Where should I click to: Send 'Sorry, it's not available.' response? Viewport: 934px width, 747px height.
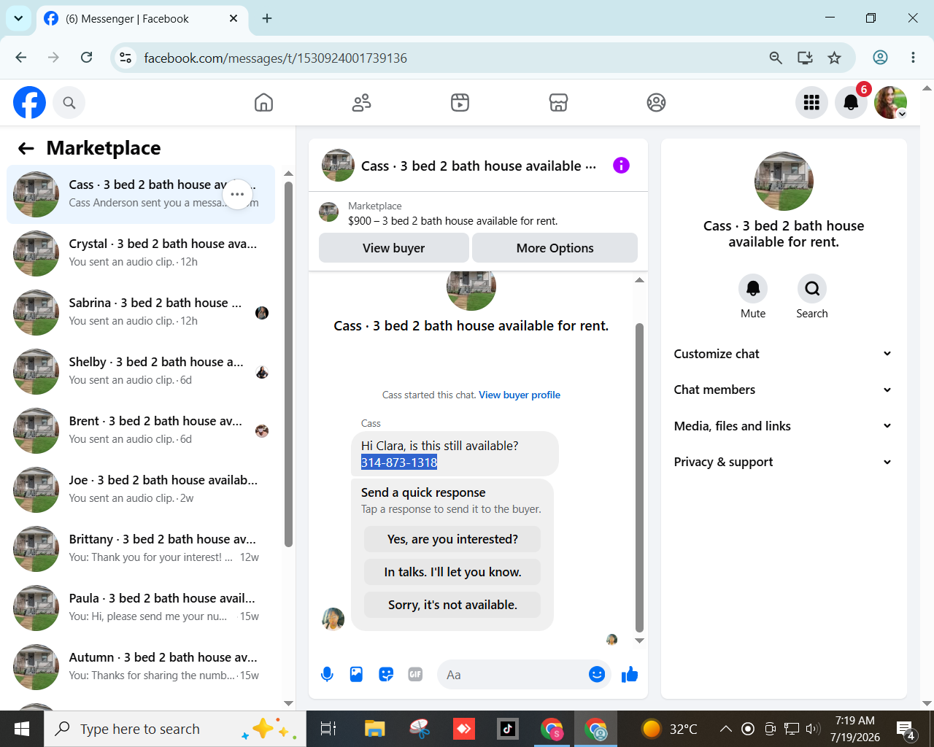click(x=452, y=605)
